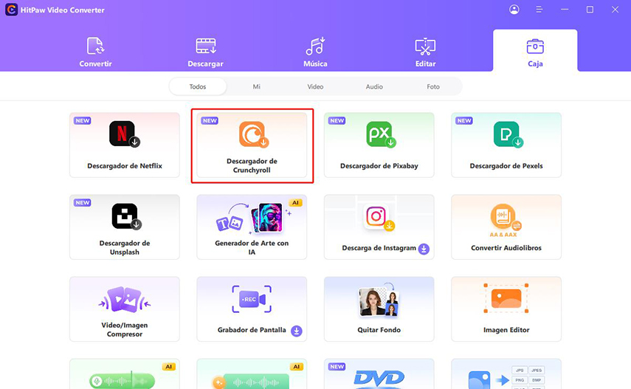Image resolution: width=631 pixels, height=389 pixels.
Task: Switch to the Música tab
Action: click(315, 52)
